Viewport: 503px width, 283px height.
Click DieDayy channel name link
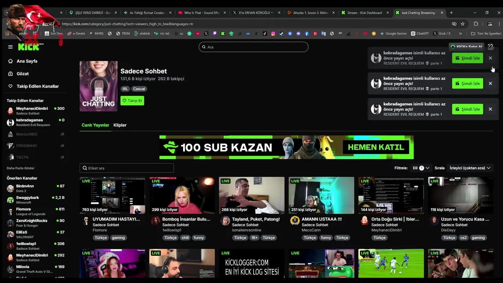coord(448,230)
